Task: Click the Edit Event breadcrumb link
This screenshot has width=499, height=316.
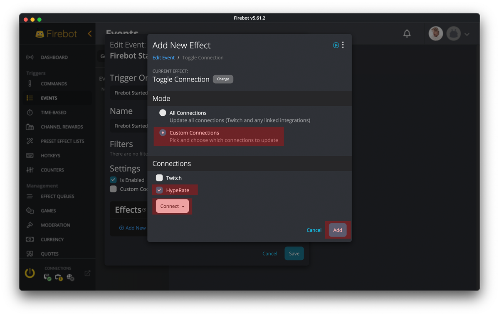Action: [x=163, y=57]
